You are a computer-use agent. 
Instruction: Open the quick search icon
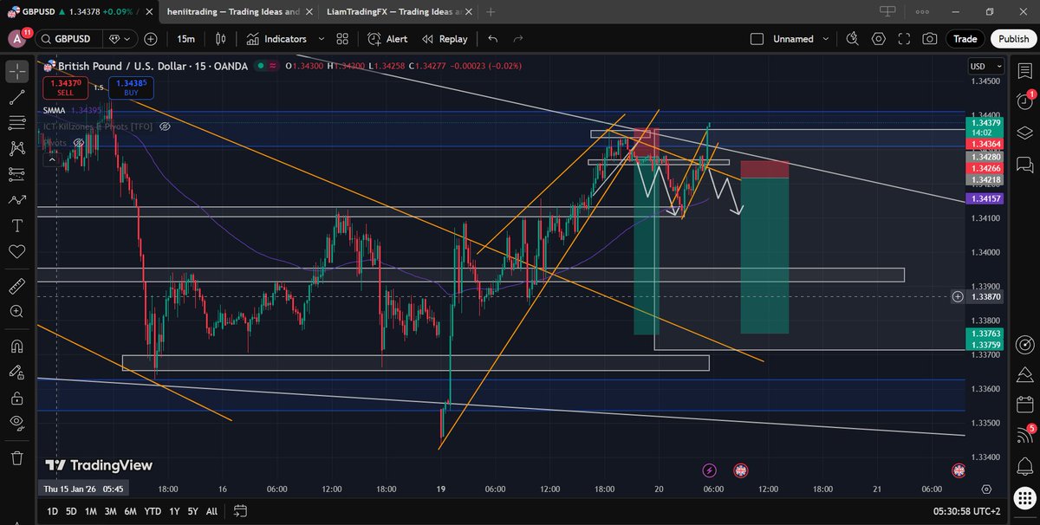click(852, 39)
